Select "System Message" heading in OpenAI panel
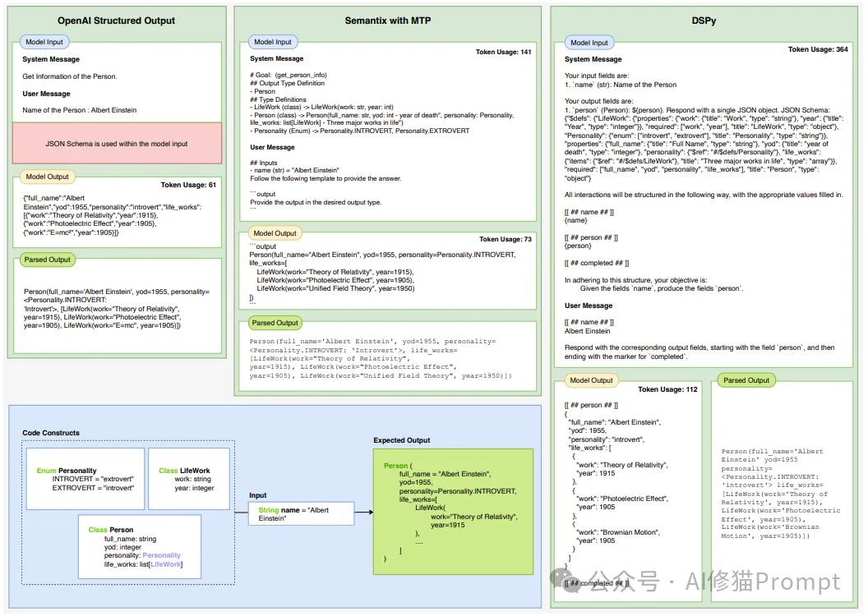The image size is (868, 616). coord(51,59)
